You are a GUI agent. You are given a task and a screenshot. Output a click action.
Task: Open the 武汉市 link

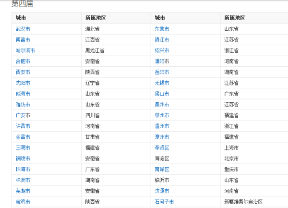23,29
